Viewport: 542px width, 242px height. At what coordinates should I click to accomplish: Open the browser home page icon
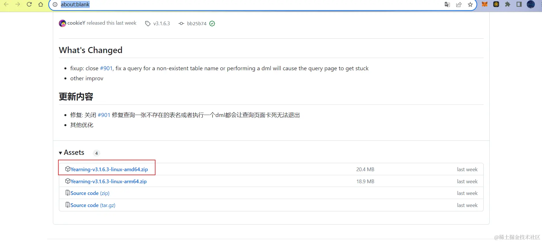pos(41,4)
